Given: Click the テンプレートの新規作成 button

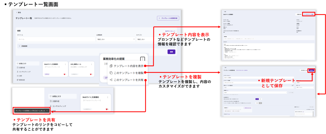Looking at the screenshot, I should point(168,18).
